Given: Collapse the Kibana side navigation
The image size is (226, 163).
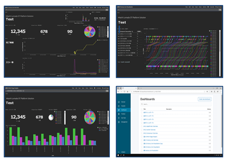Looking at the screenshot, I should (122, 152).
